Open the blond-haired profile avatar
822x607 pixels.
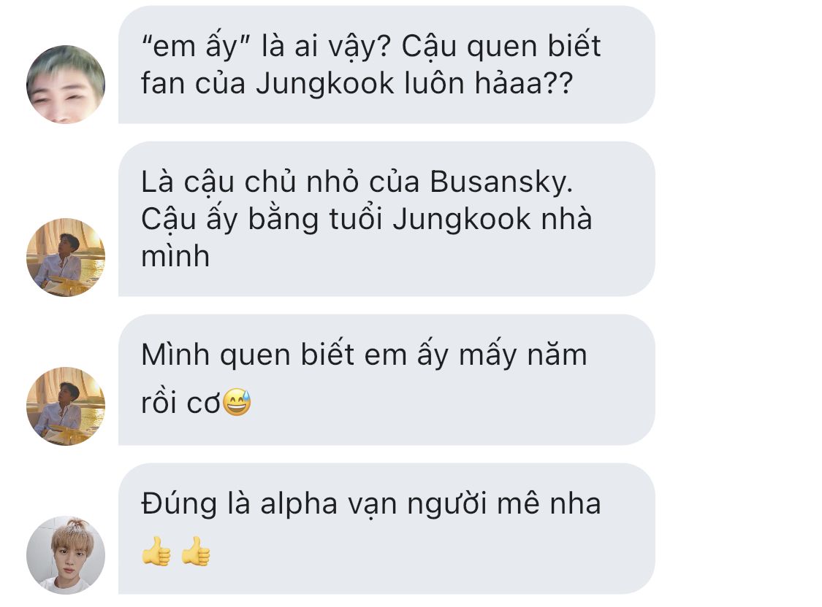coord(66,554)
